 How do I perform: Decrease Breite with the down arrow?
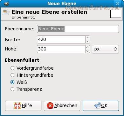[x=87, y=41]
